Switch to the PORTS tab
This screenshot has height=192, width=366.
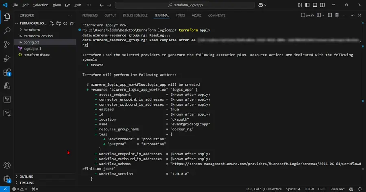point(181,15)
